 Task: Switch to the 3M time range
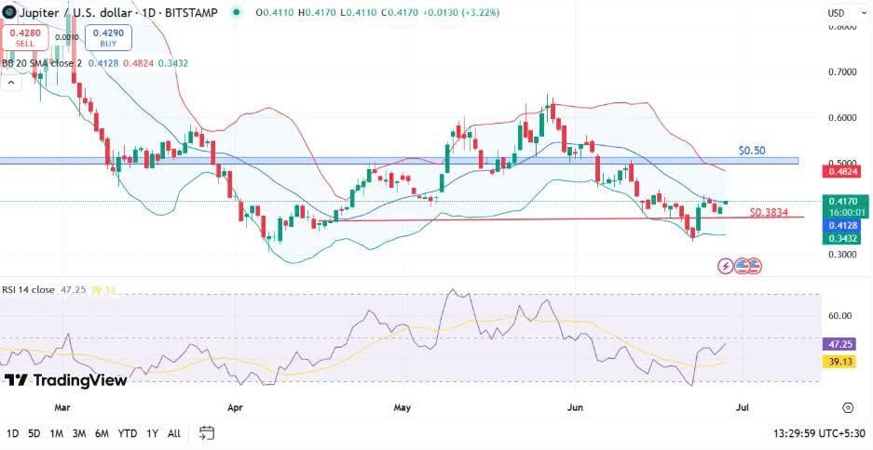click(79, 433)
